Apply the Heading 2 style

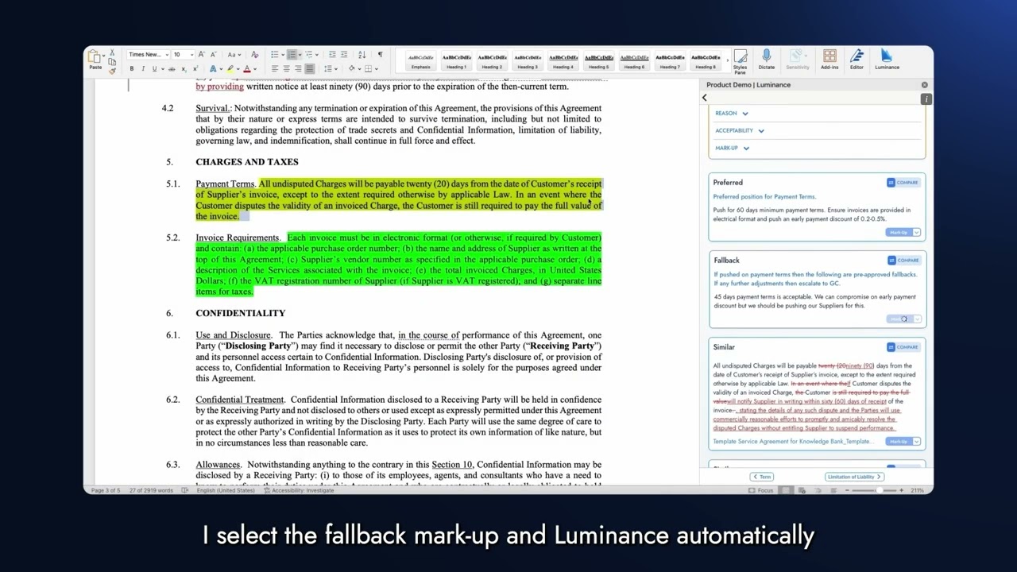pyautogui.click(x=492, y=61)
